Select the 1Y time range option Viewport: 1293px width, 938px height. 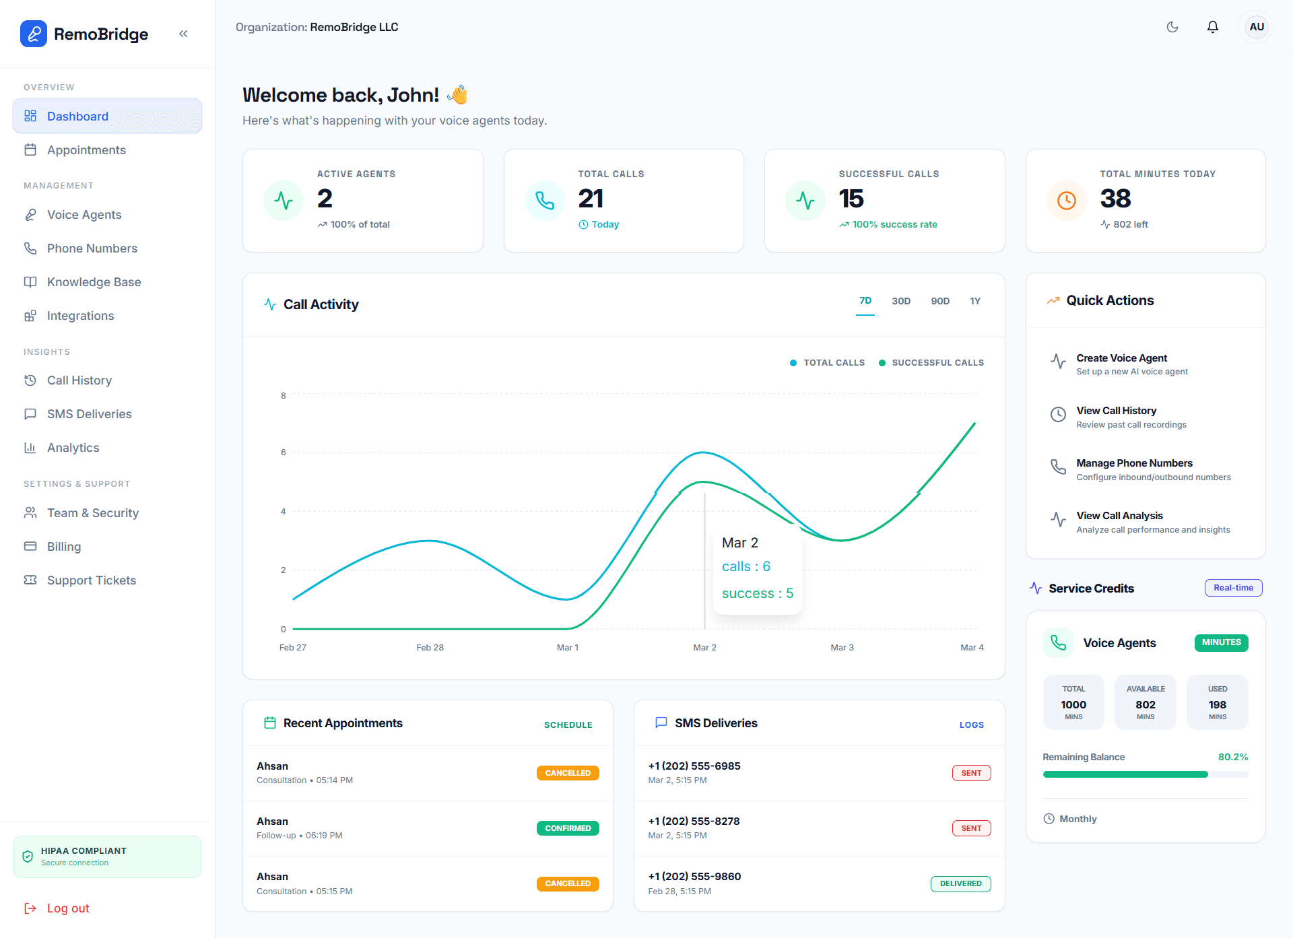click(974, 301)
